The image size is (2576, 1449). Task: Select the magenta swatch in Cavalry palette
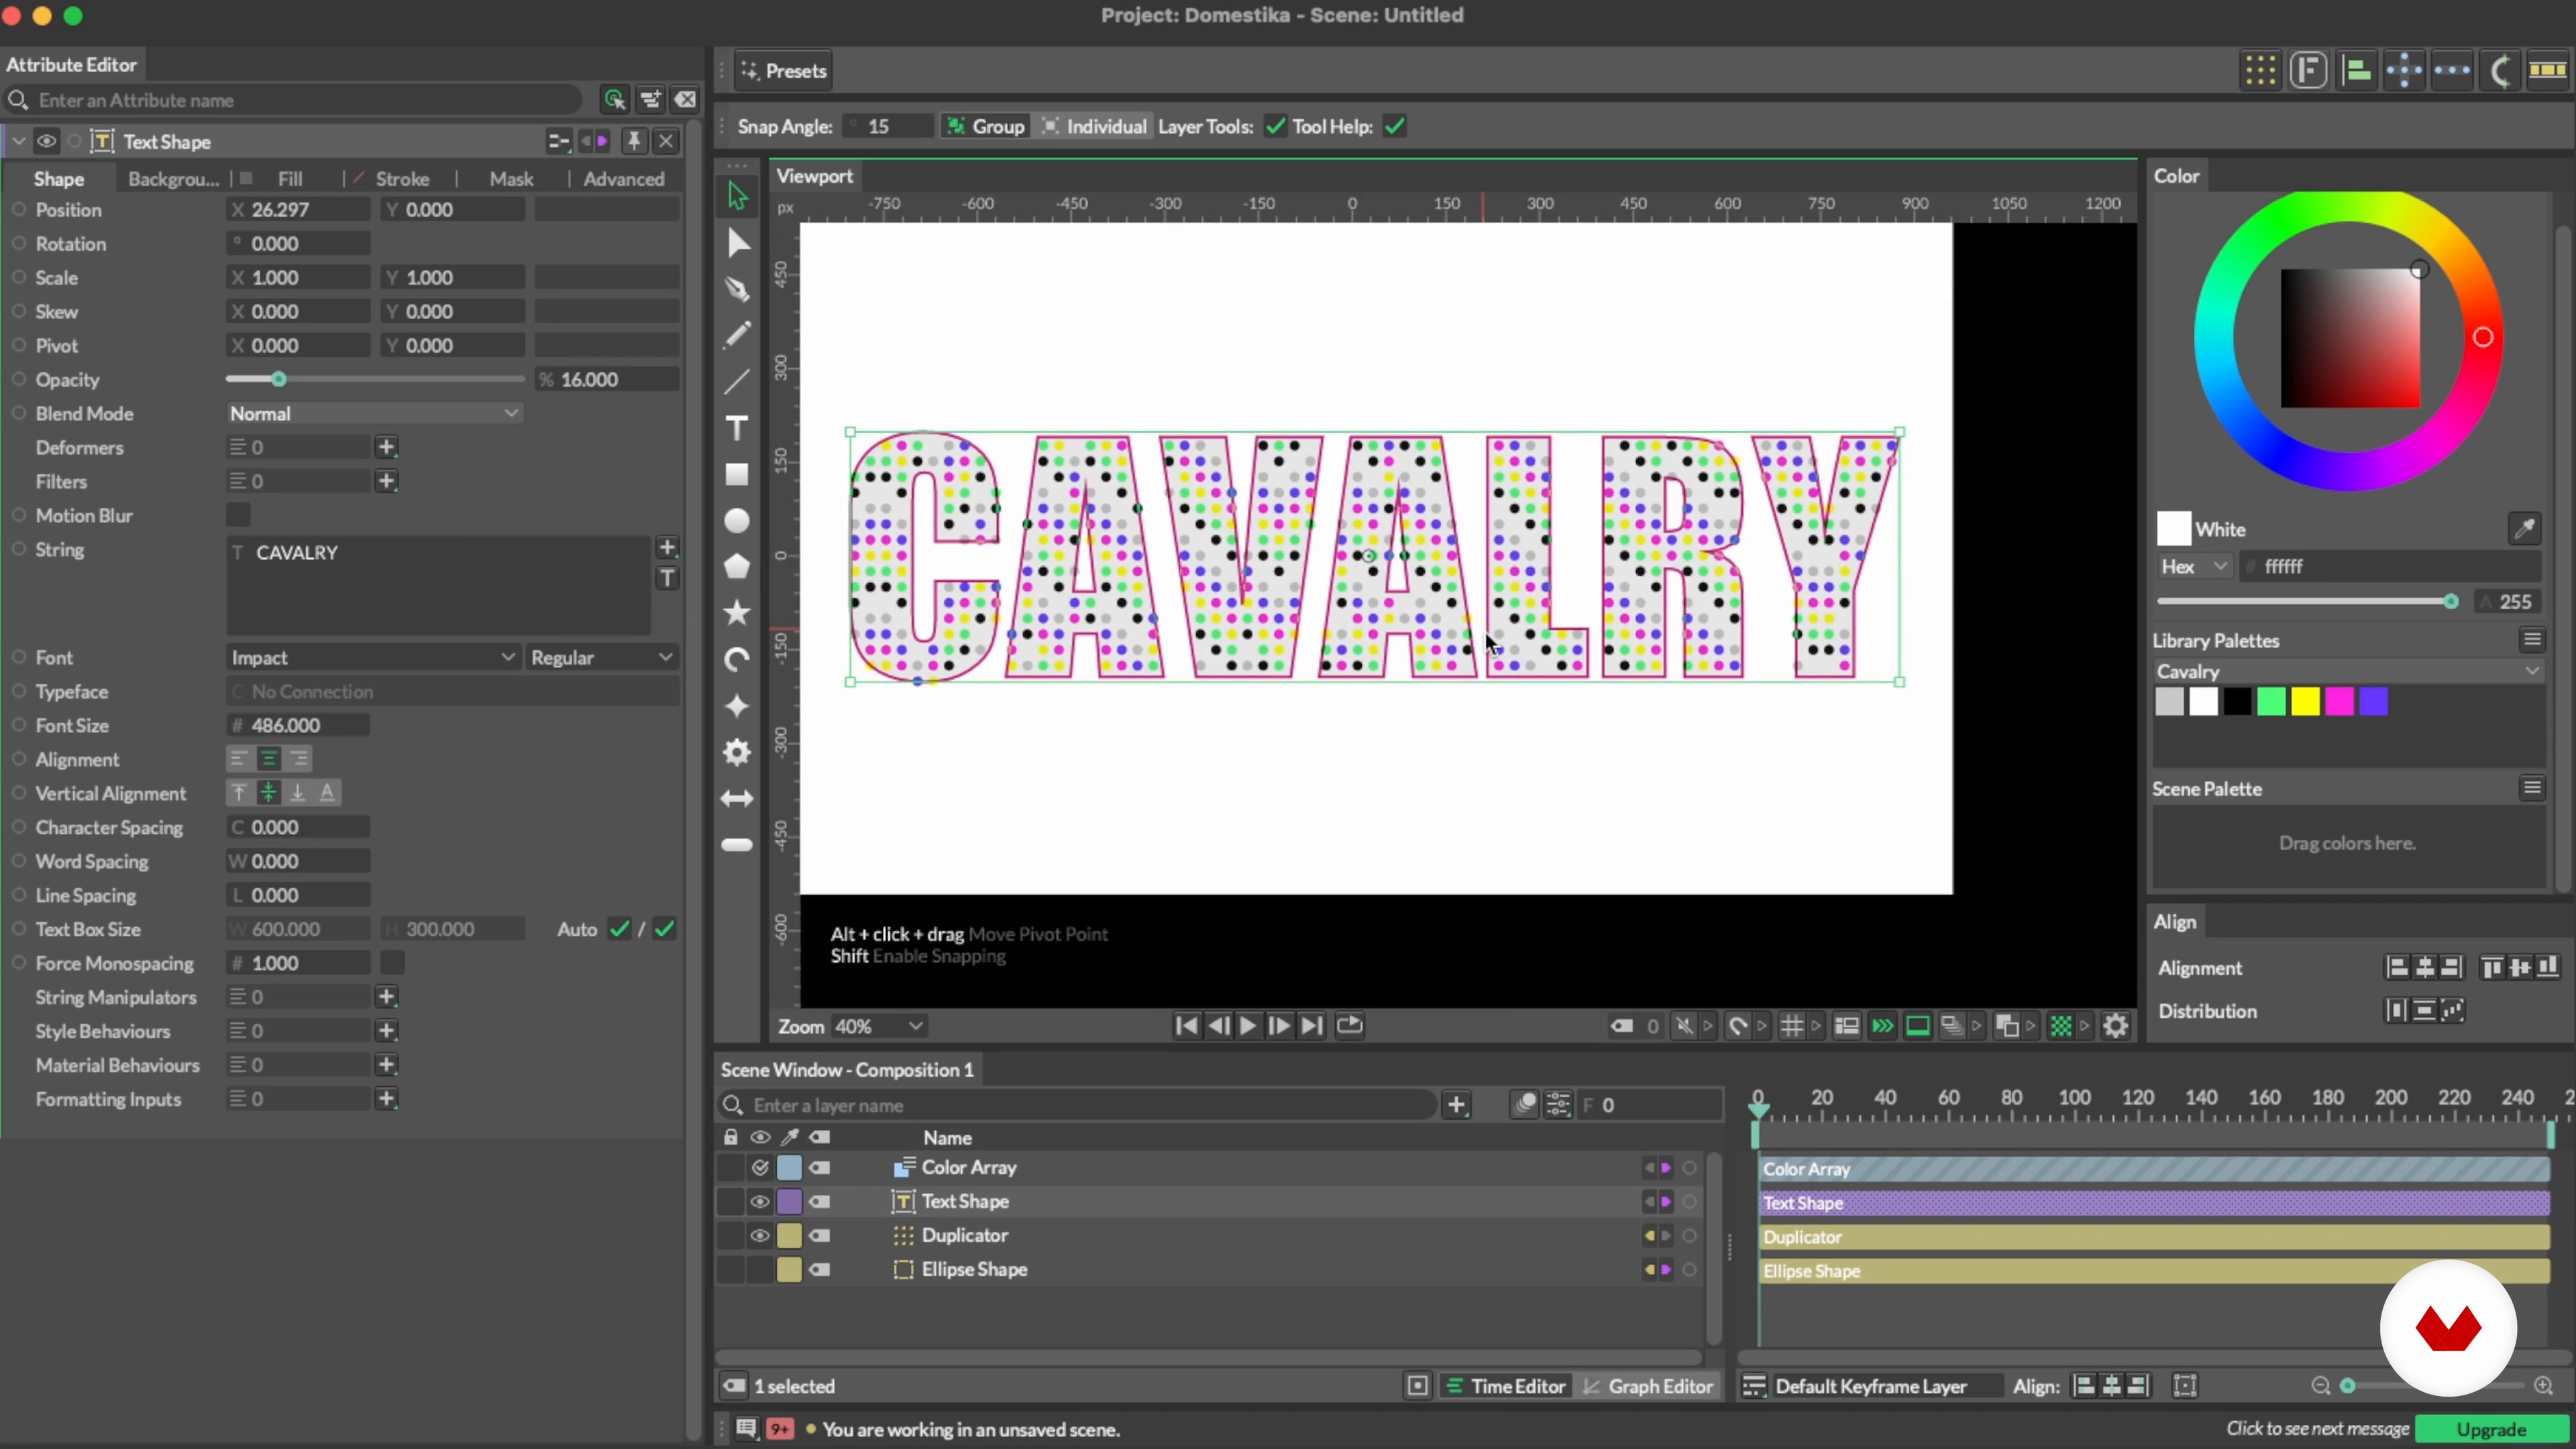[x=2339, y=702]
